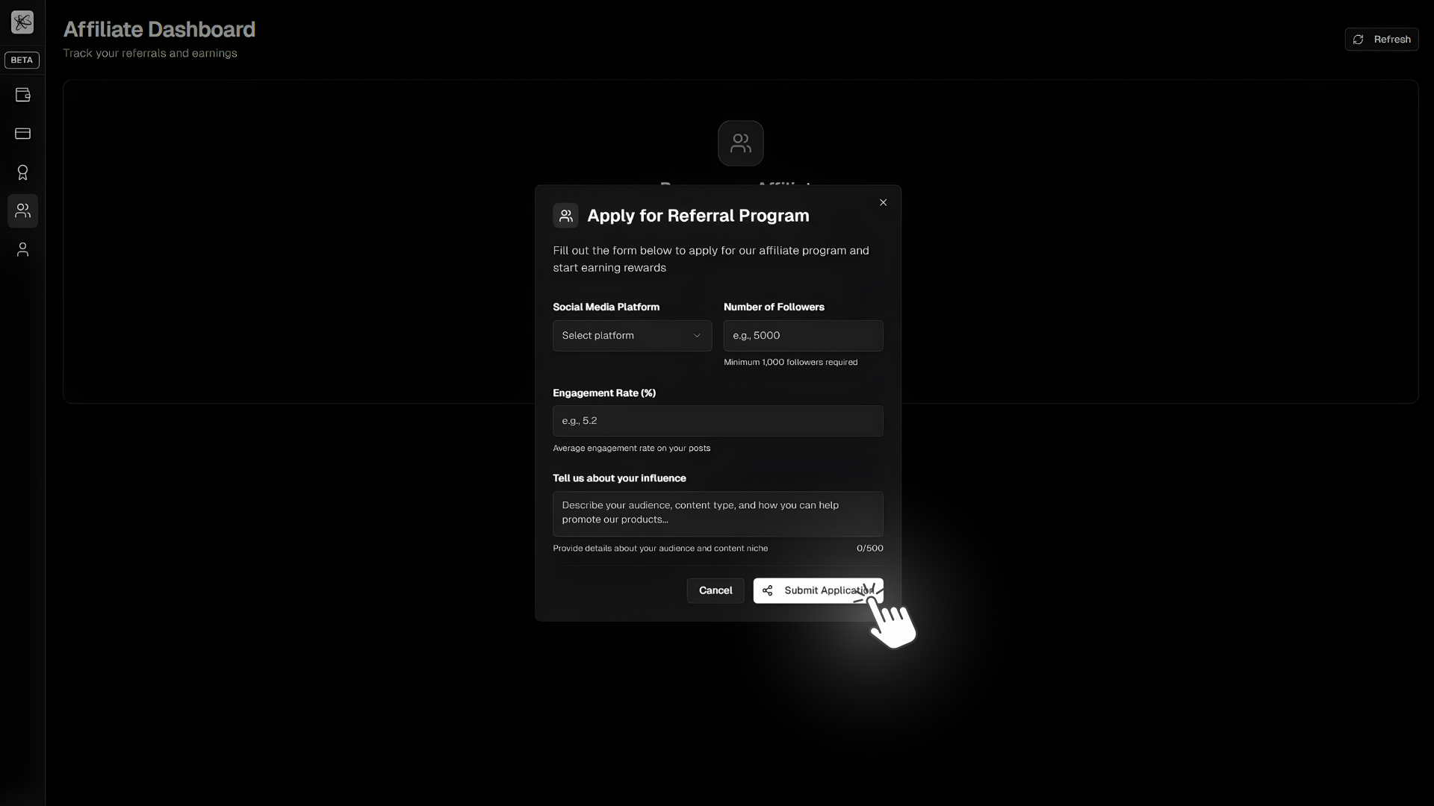Screen dimensions: 1434x806
Task: Close the referral program dialog
Action: tap(883, 202)
